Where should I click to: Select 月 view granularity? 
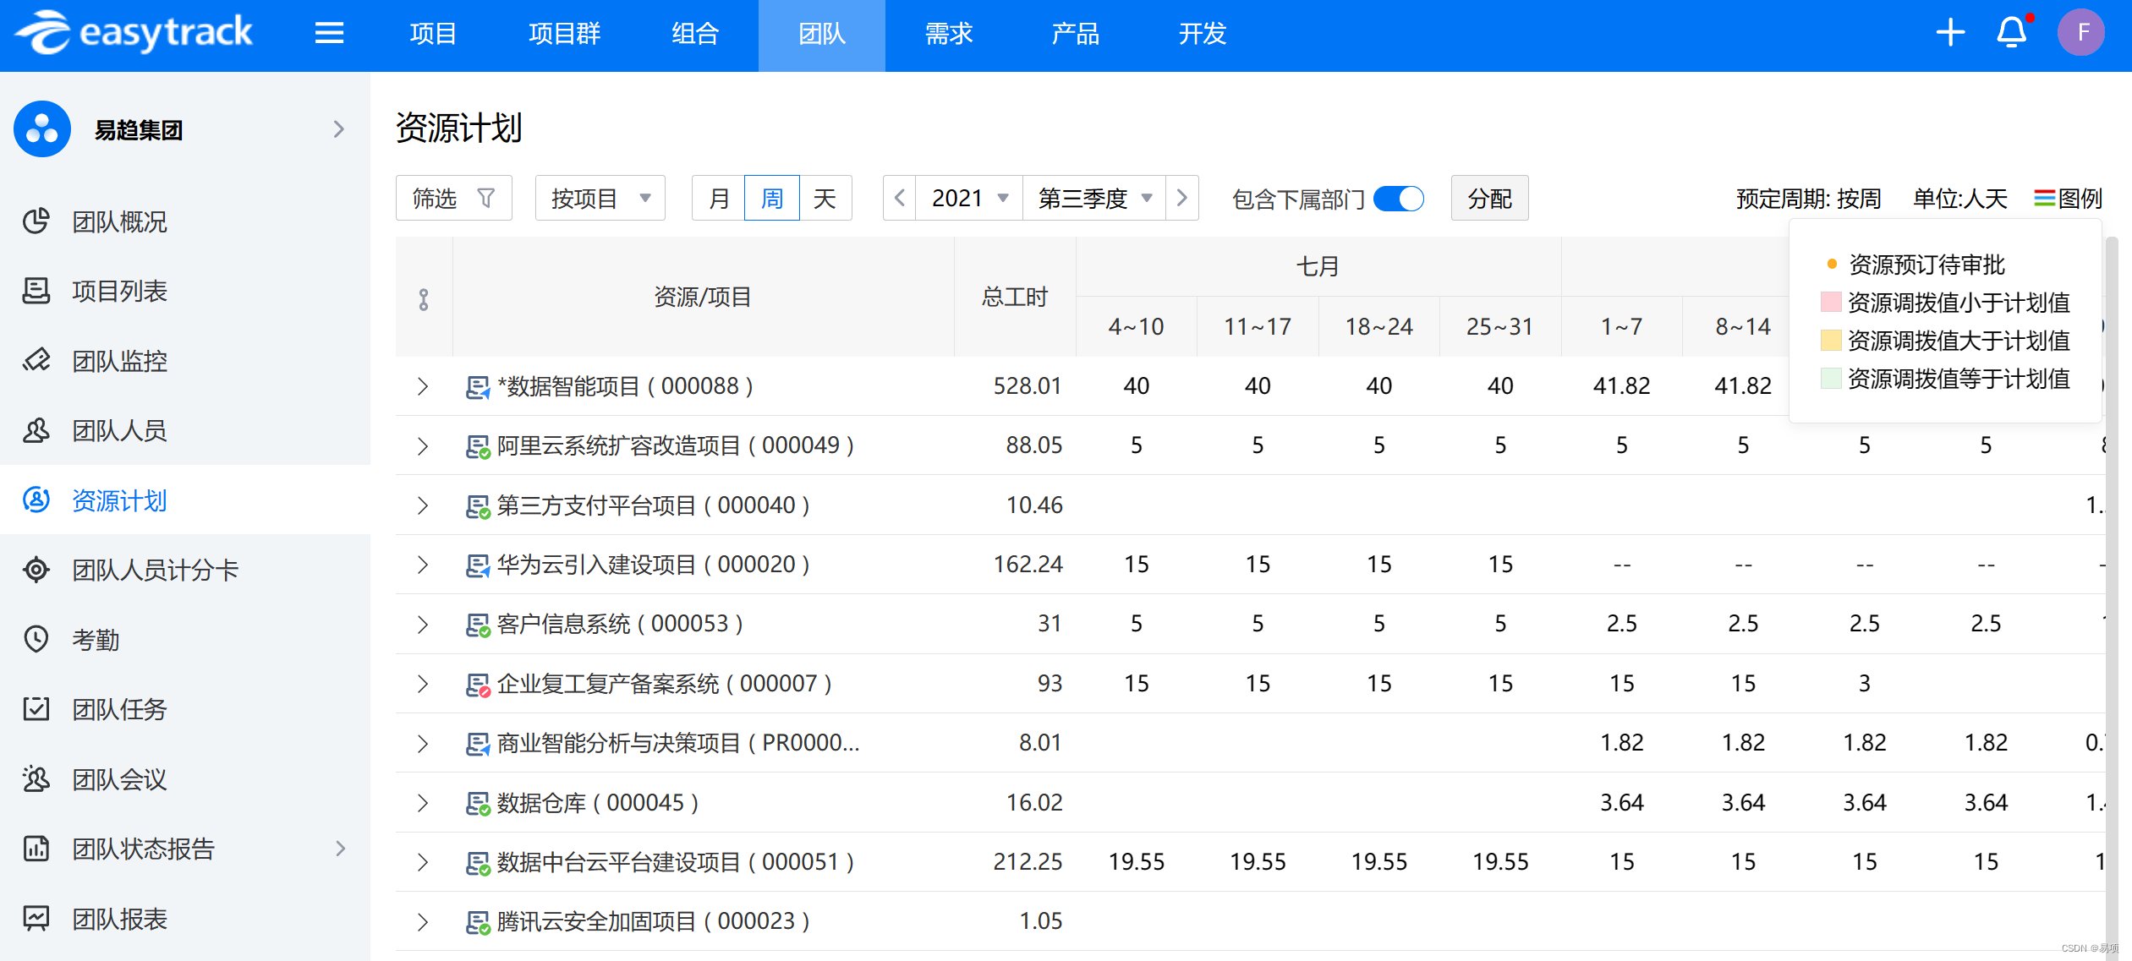719,199
